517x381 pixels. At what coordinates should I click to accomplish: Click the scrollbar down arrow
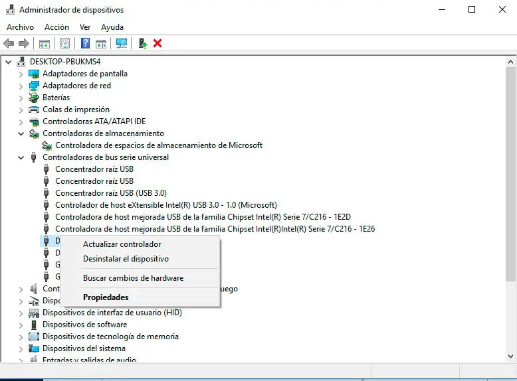[510, 356]
